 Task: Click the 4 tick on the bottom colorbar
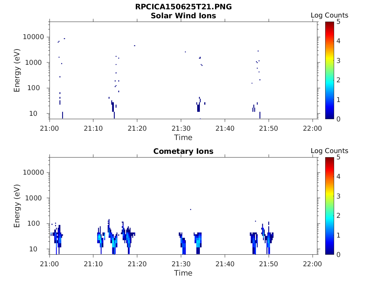point(338,177)
